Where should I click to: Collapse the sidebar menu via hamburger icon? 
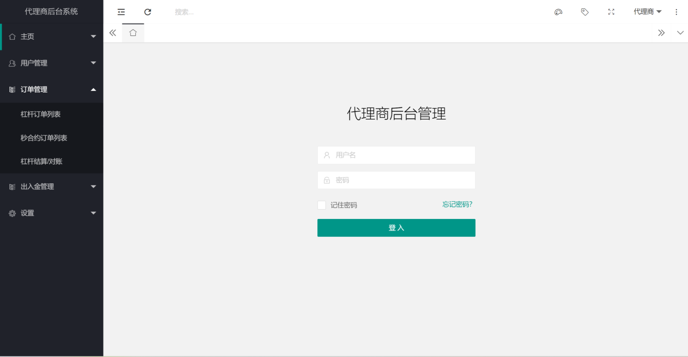pos(121,12)
